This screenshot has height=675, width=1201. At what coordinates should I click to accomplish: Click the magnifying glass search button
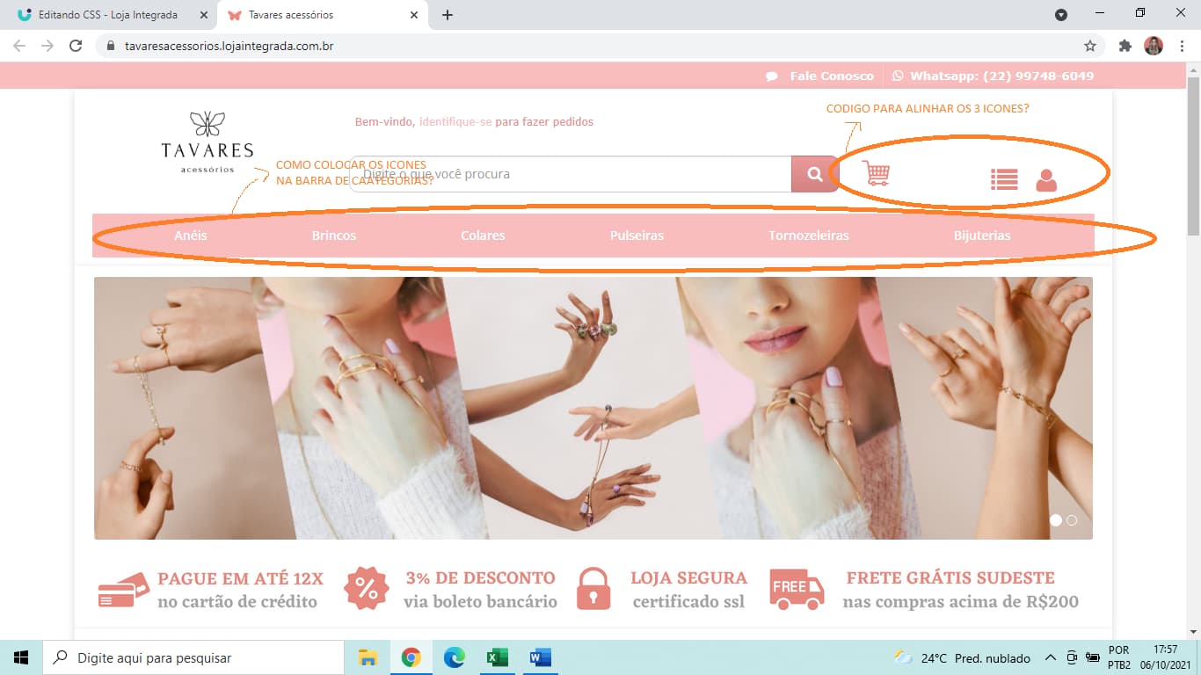pyautogui.click(x=815, y=174)
